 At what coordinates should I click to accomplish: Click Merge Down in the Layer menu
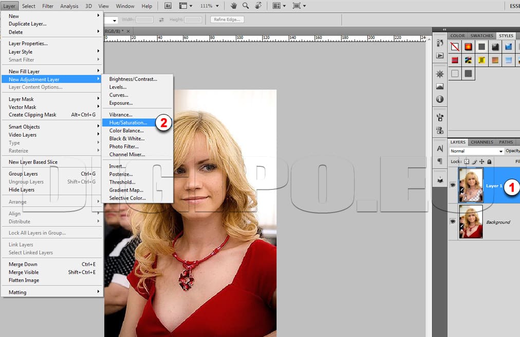pyautogui.click(x=23, y=265)
